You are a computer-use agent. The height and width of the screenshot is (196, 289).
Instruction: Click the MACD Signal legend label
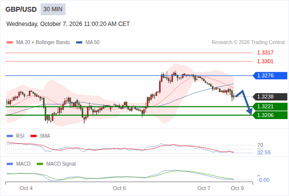pyautogui.click(x=61, y=164)
